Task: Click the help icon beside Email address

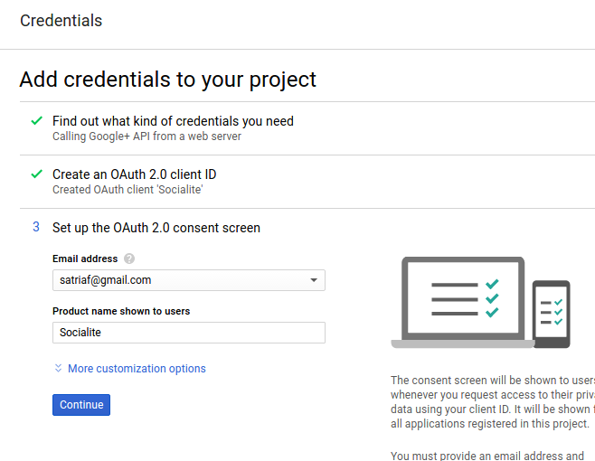Action: pyautogui.click(x=129, y=259)
